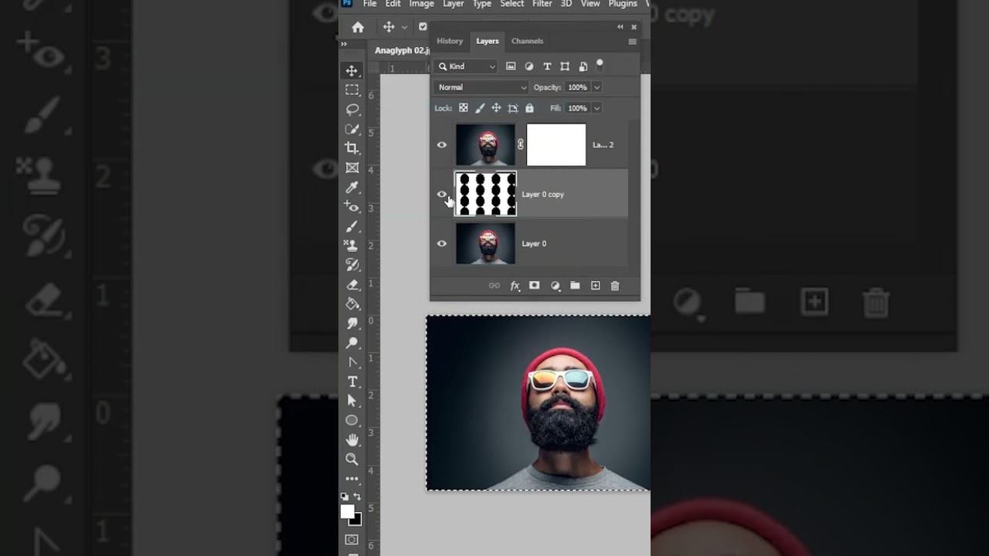Select the History Brush tool

pyautogui.click(x=352, y=265)
